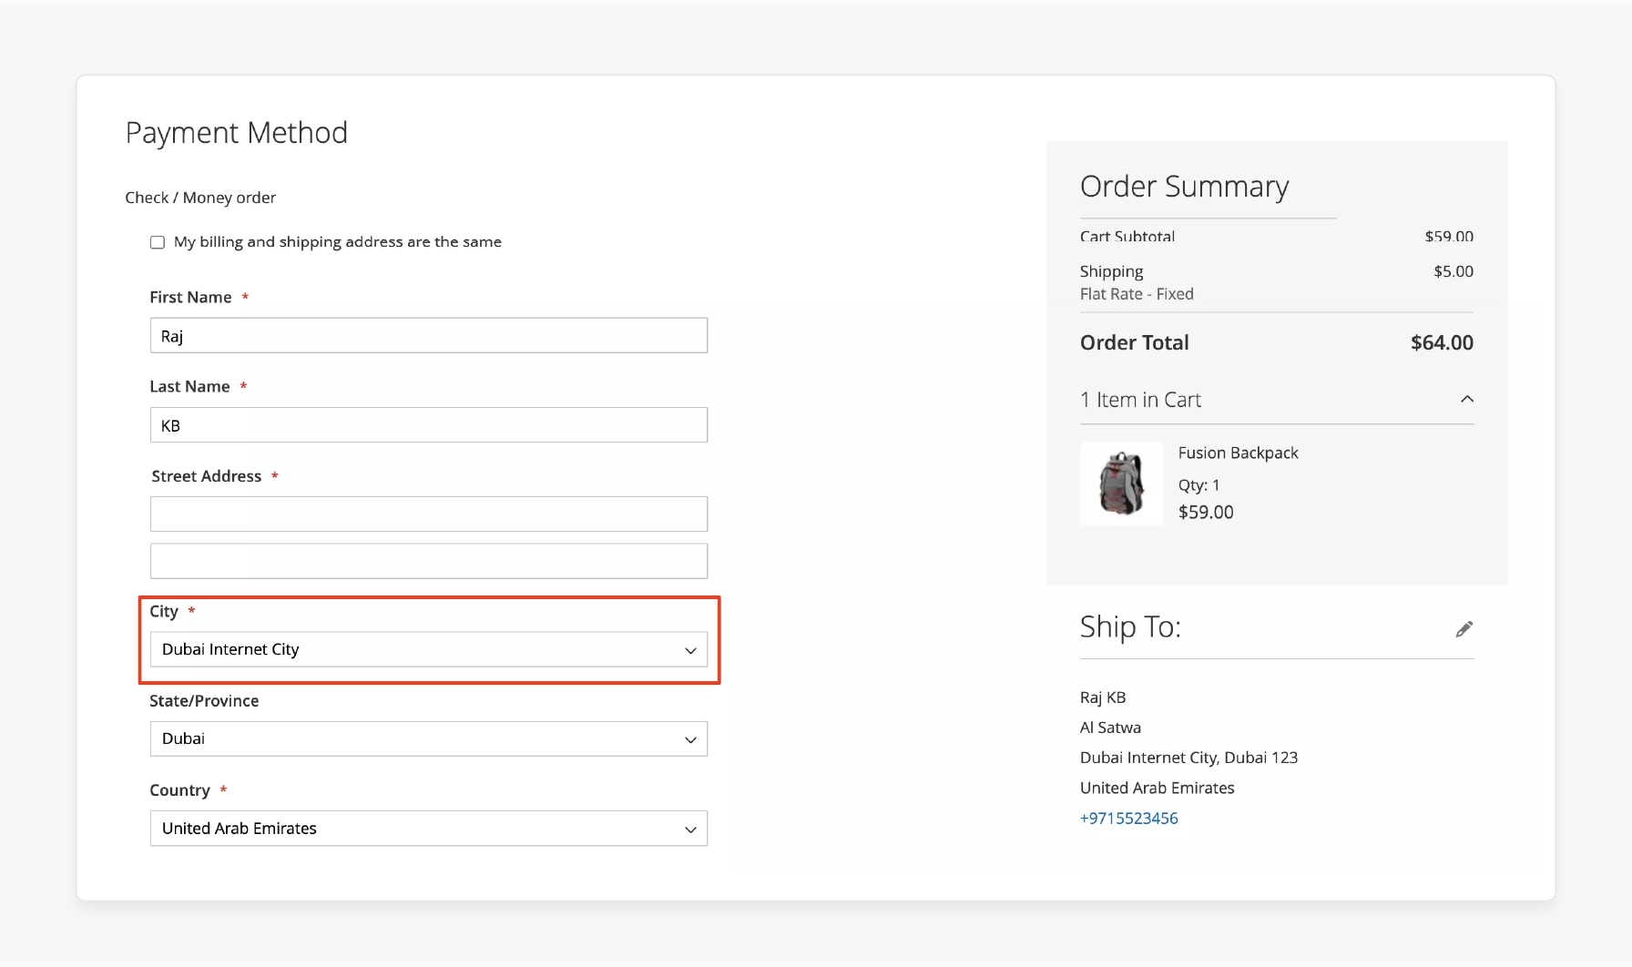
Task: Select "Dubai Internet City" in the highlighted City selector
Action: 428,649
